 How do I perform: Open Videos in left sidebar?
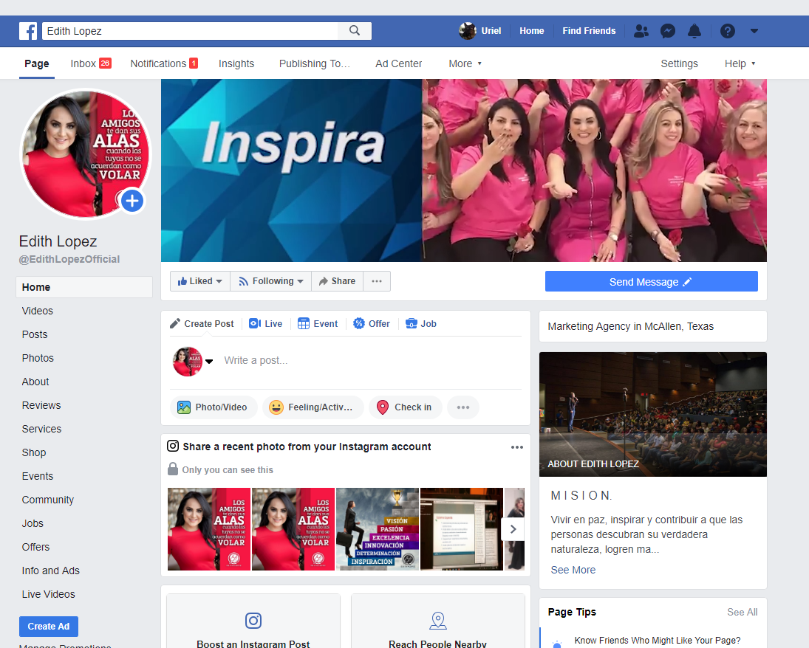pyautogui.click(x=37, y=311)
